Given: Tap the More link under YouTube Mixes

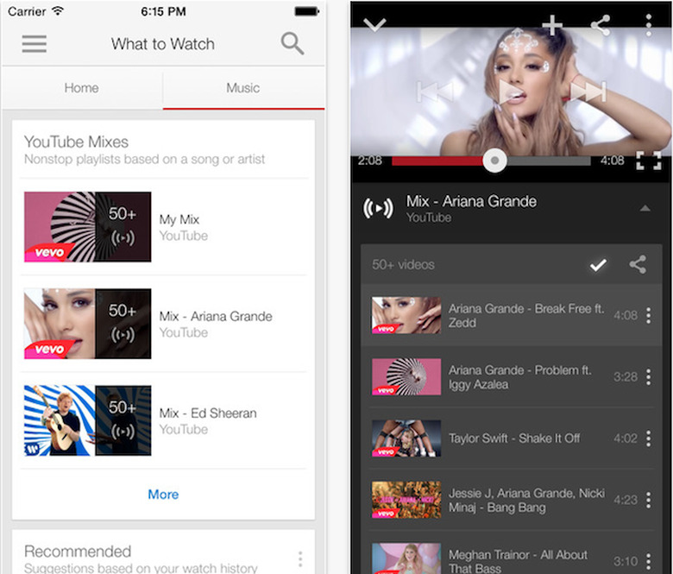Looking at the screenshot, I should click(163, 495).
